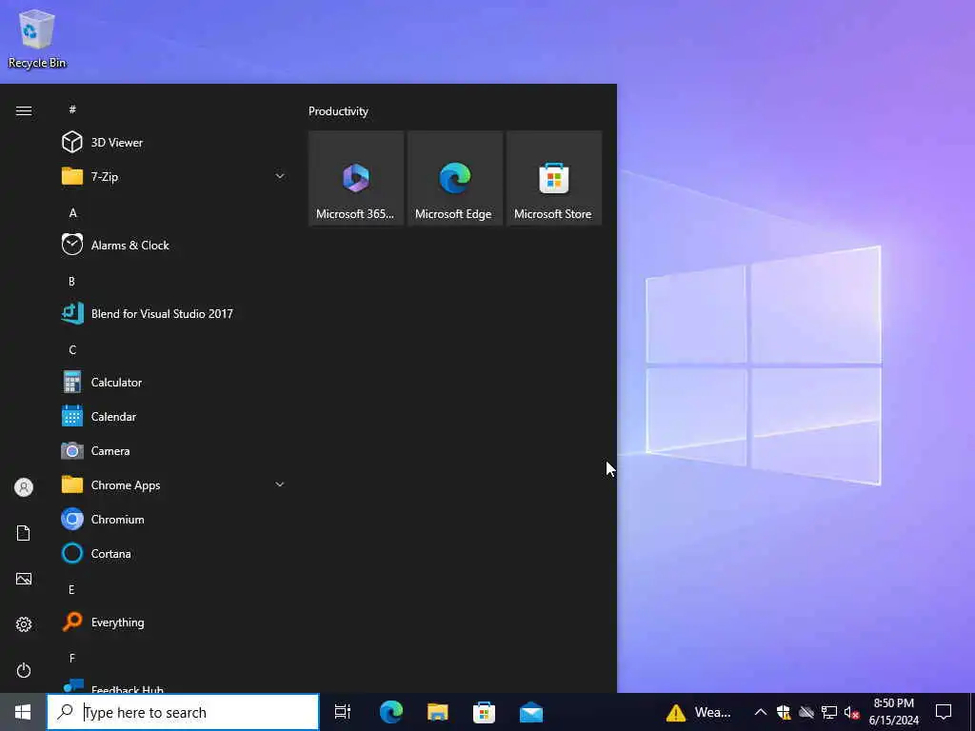This screenshot has width=975, height=731.
Task: Open File Explorer from the taskbar
Action: [x=438, y=712]
